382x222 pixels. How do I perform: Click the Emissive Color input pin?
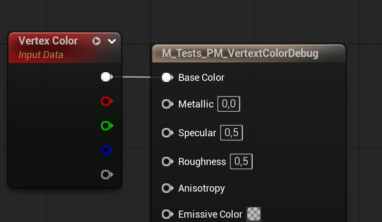point(167,214)
